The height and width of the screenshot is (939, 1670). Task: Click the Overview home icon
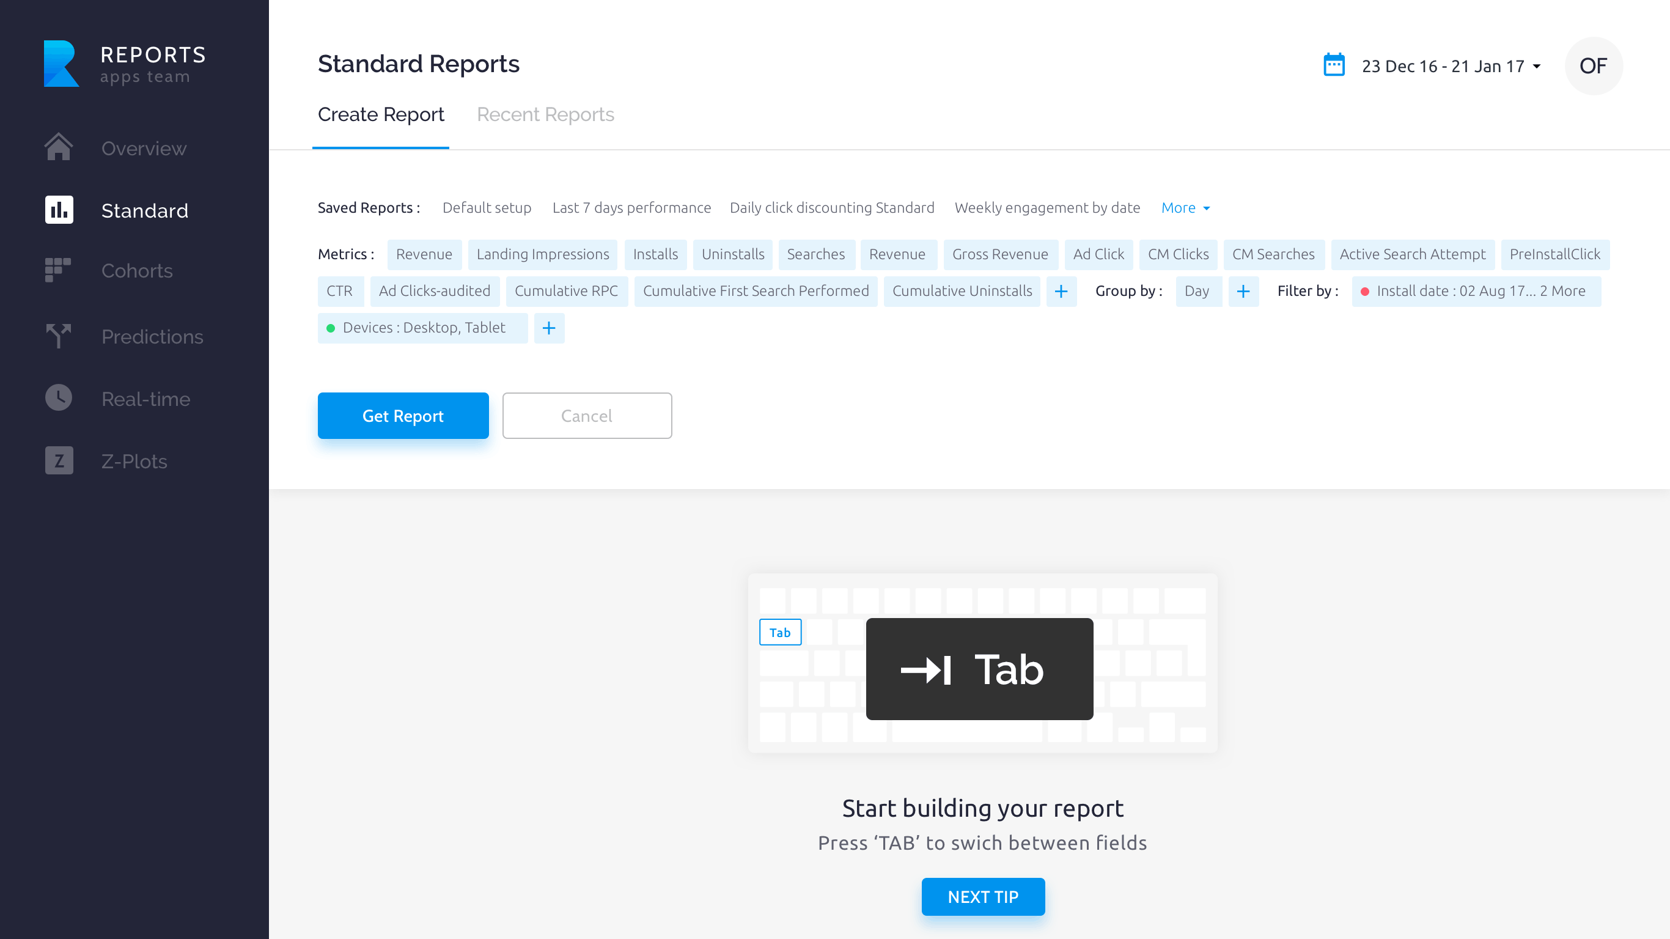pos(58,147)
